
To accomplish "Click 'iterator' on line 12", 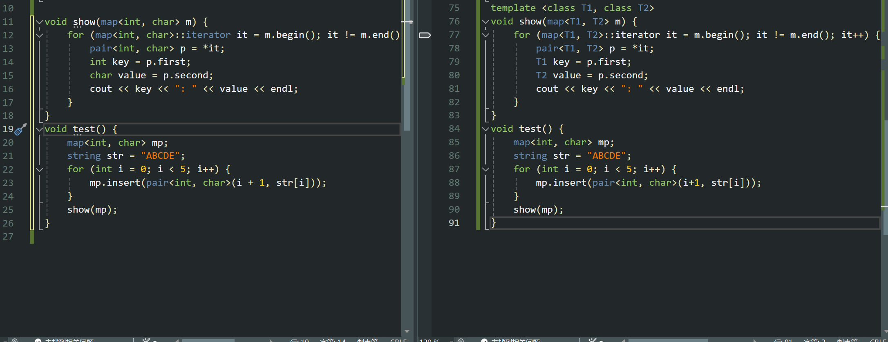I will 208,35.
